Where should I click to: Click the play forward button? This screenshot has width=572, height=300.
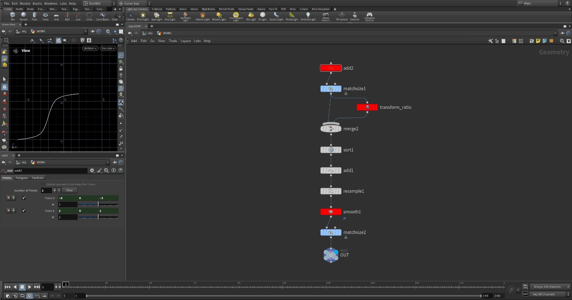pos(29,287)
